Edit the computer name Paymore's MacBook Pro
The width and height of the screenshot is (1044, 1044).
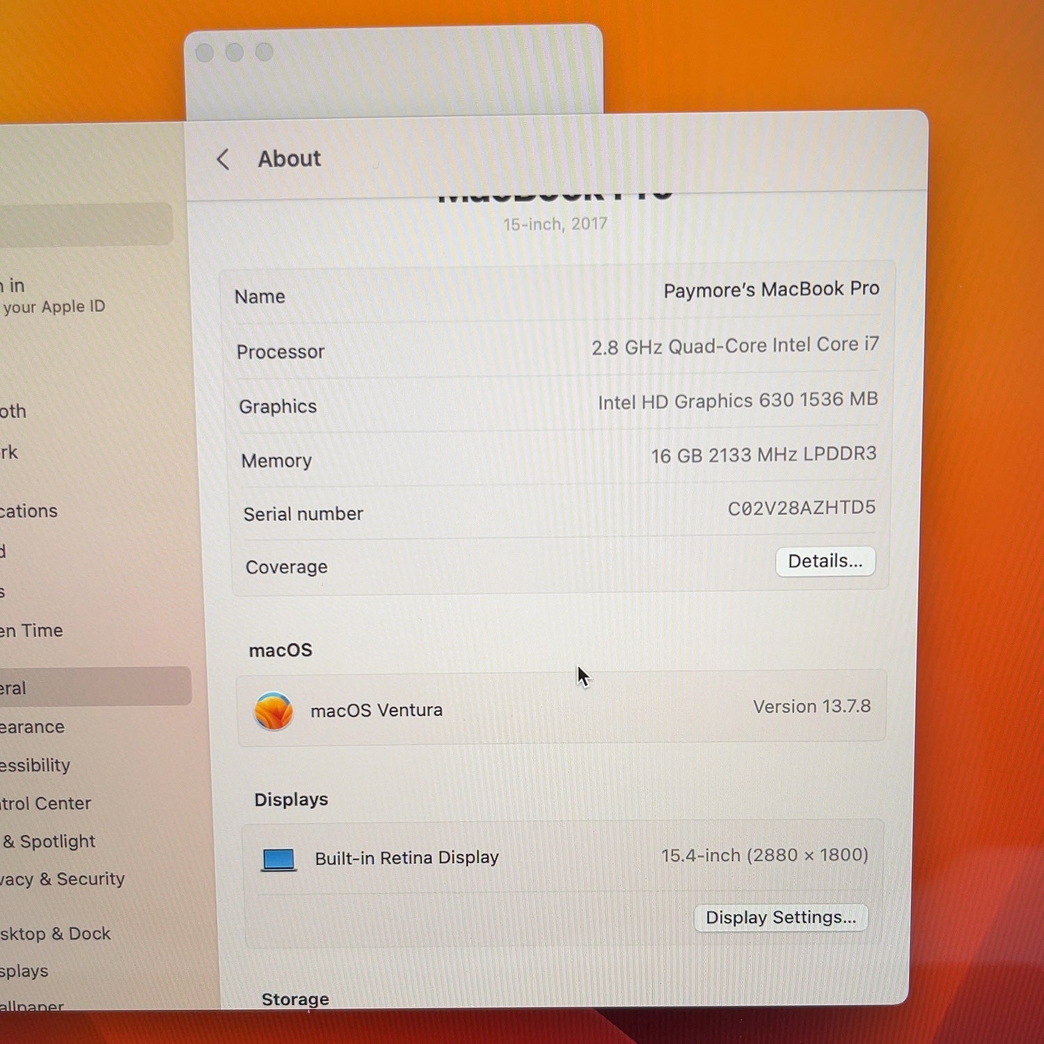coord(771,290)
